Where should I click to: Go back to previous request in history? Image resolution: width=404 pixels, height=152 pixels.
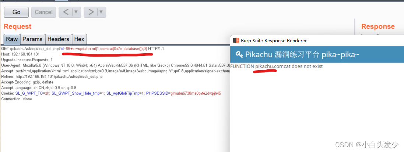point(66,12)
